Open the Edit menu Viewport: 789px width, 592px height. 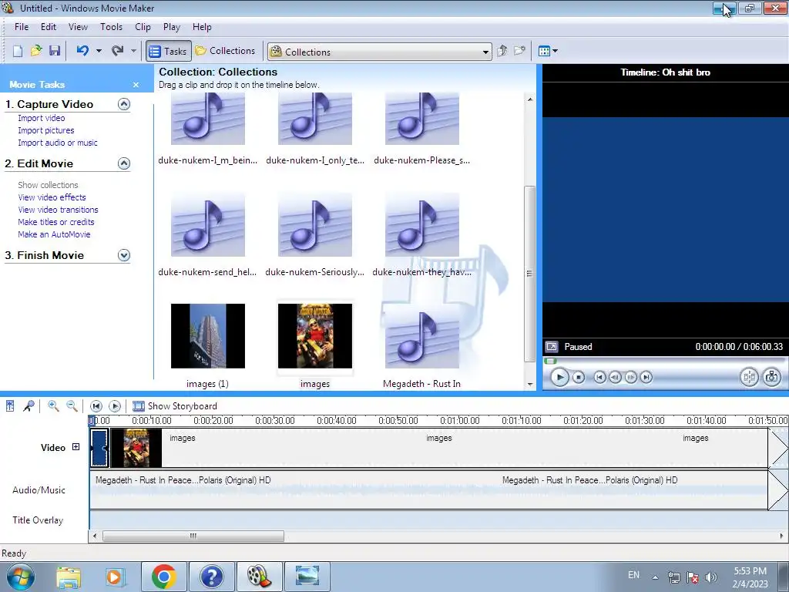[x=49, y=27]
